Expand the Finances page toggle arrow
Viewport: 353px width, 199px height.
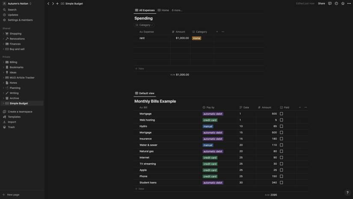[3, 44]
